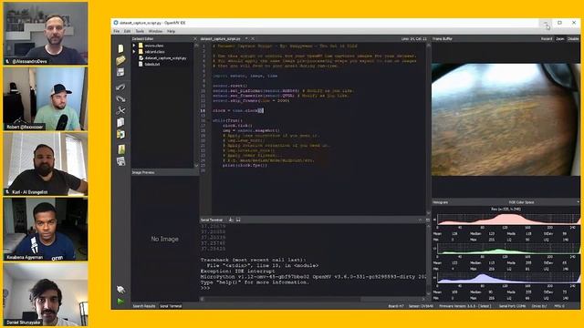Click the serial terminal save icon
This screenshot has height=328, width=584.
click(238, 220)
